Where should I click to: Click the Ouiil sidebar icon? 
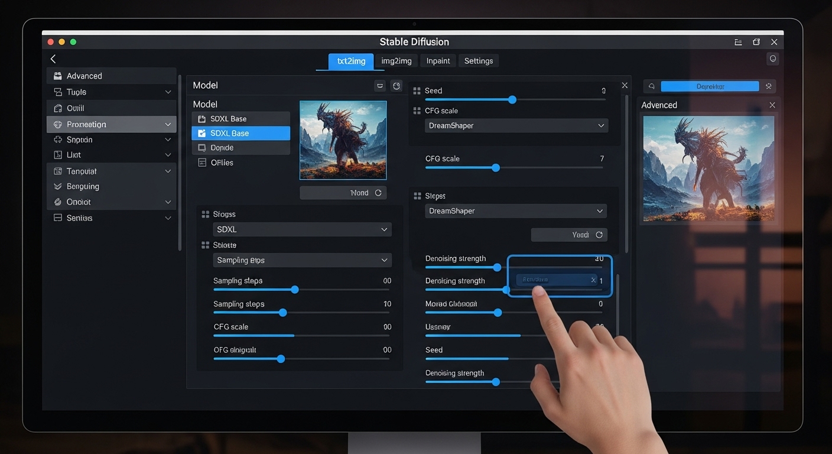coord(57,108)
